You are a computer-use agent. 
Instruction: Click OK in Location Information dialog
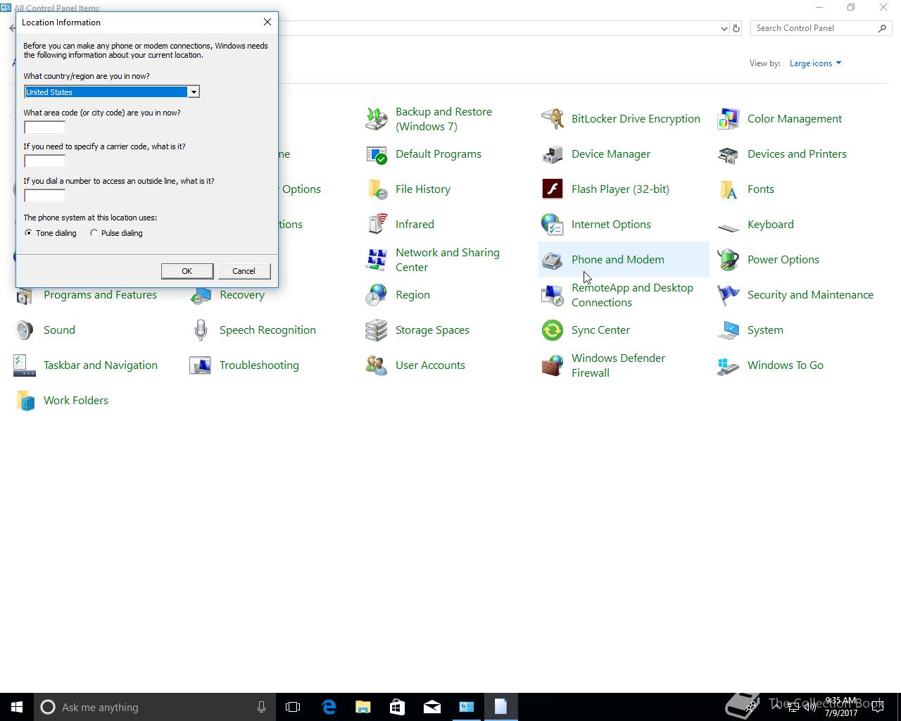pyautogui.click(x=187, y=271)
